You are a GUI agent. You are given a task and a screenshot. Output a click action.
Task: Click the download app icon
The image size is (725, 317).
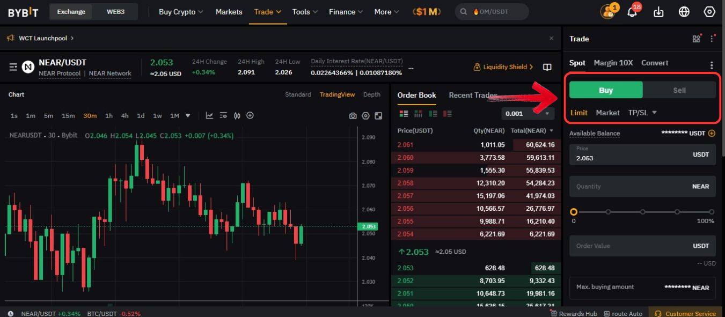coord(658,12)
